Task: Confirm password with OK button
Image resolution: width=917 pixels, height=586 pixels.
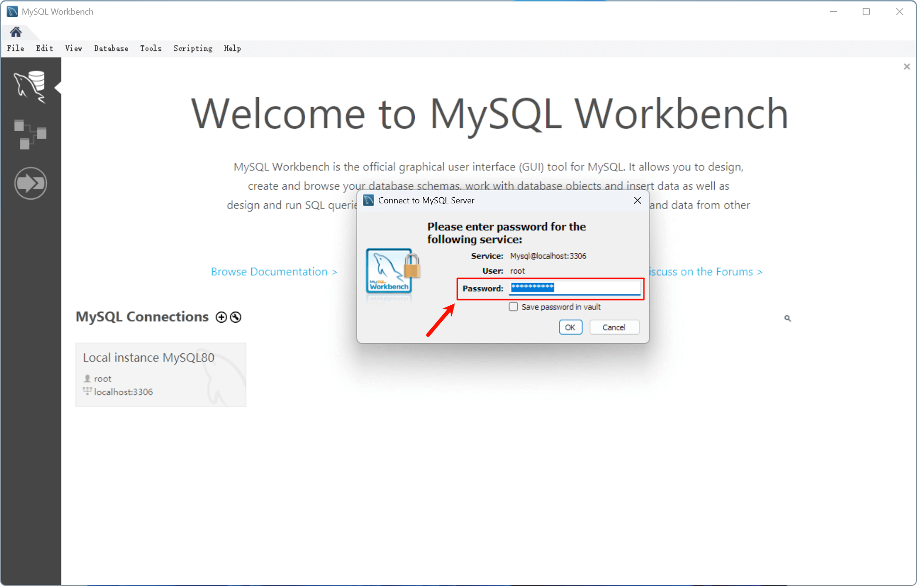Action: [x=570, y=327]
